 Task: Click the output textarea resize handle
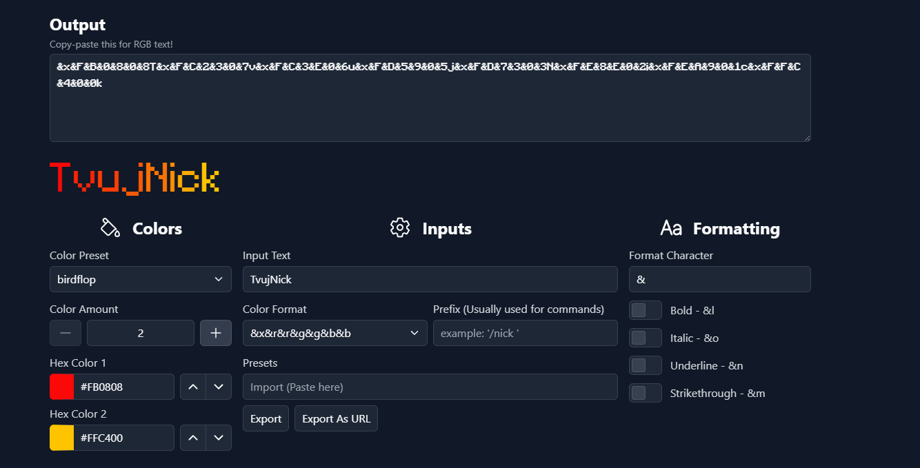point(807,138)
